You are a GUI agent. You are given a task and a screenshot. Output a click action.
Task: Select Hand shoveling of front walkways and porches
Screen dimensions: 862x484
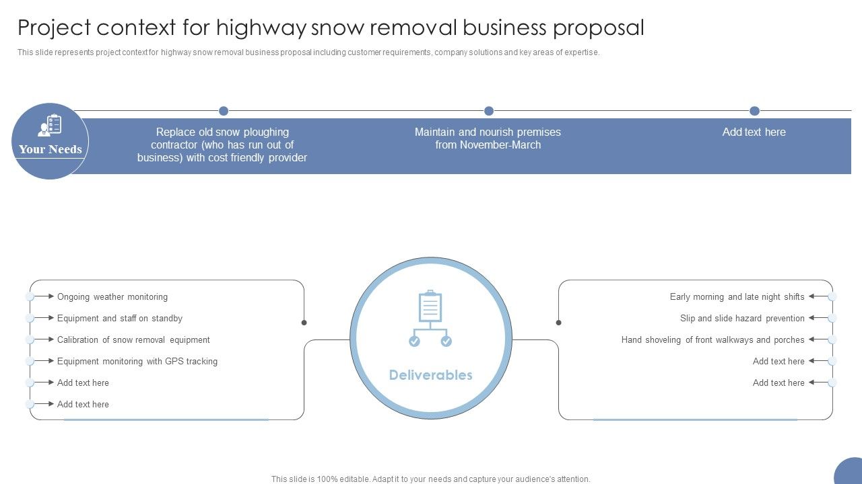[x=713, y=339]
